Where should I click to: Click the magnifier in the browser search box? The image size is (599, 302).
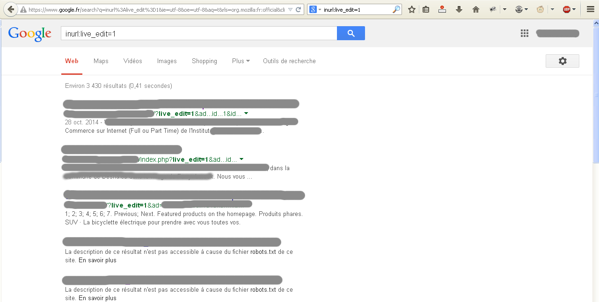396,9
